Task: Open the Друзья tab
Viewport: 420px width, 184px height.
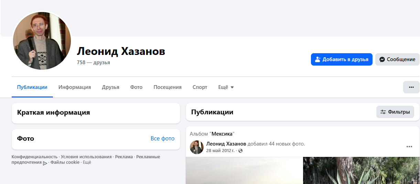Action: (x=110, y=87)
